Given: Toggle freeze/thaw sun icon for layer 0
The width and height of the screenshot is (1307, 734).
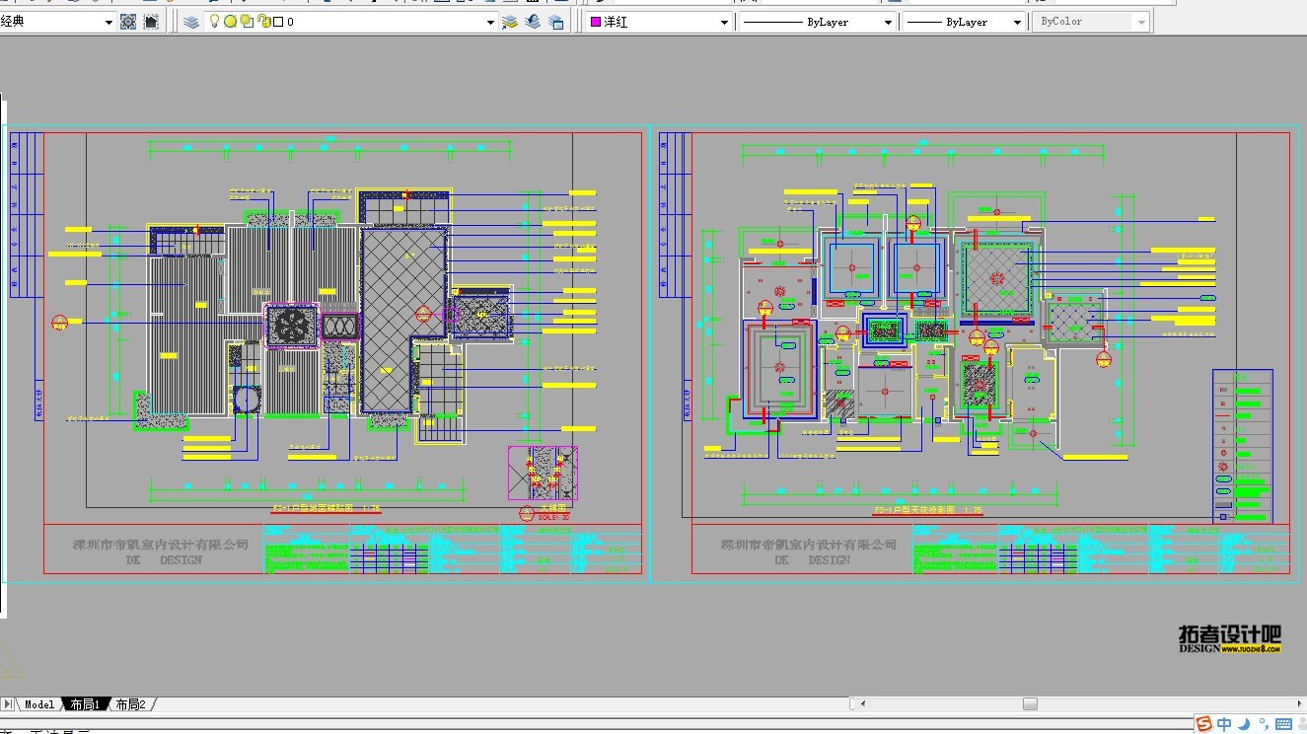Looking at the screenshot, I should tap(230, 22).
